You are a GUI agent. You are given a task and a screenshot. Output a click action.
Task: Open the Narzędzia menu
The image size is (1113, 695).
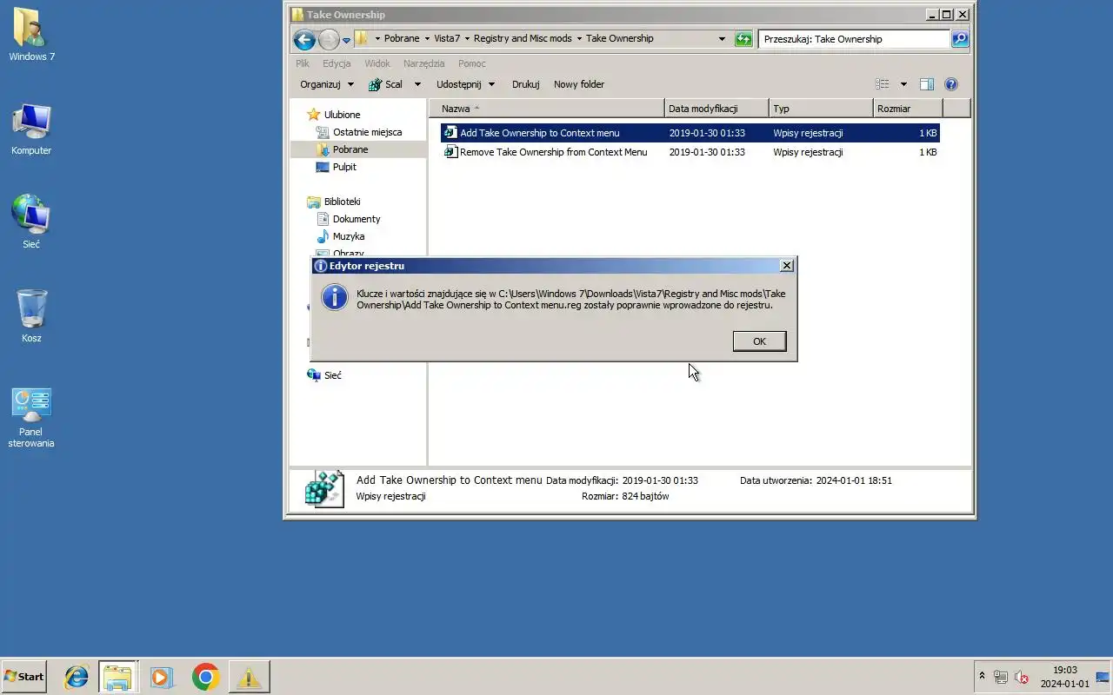tap(423, 63)
